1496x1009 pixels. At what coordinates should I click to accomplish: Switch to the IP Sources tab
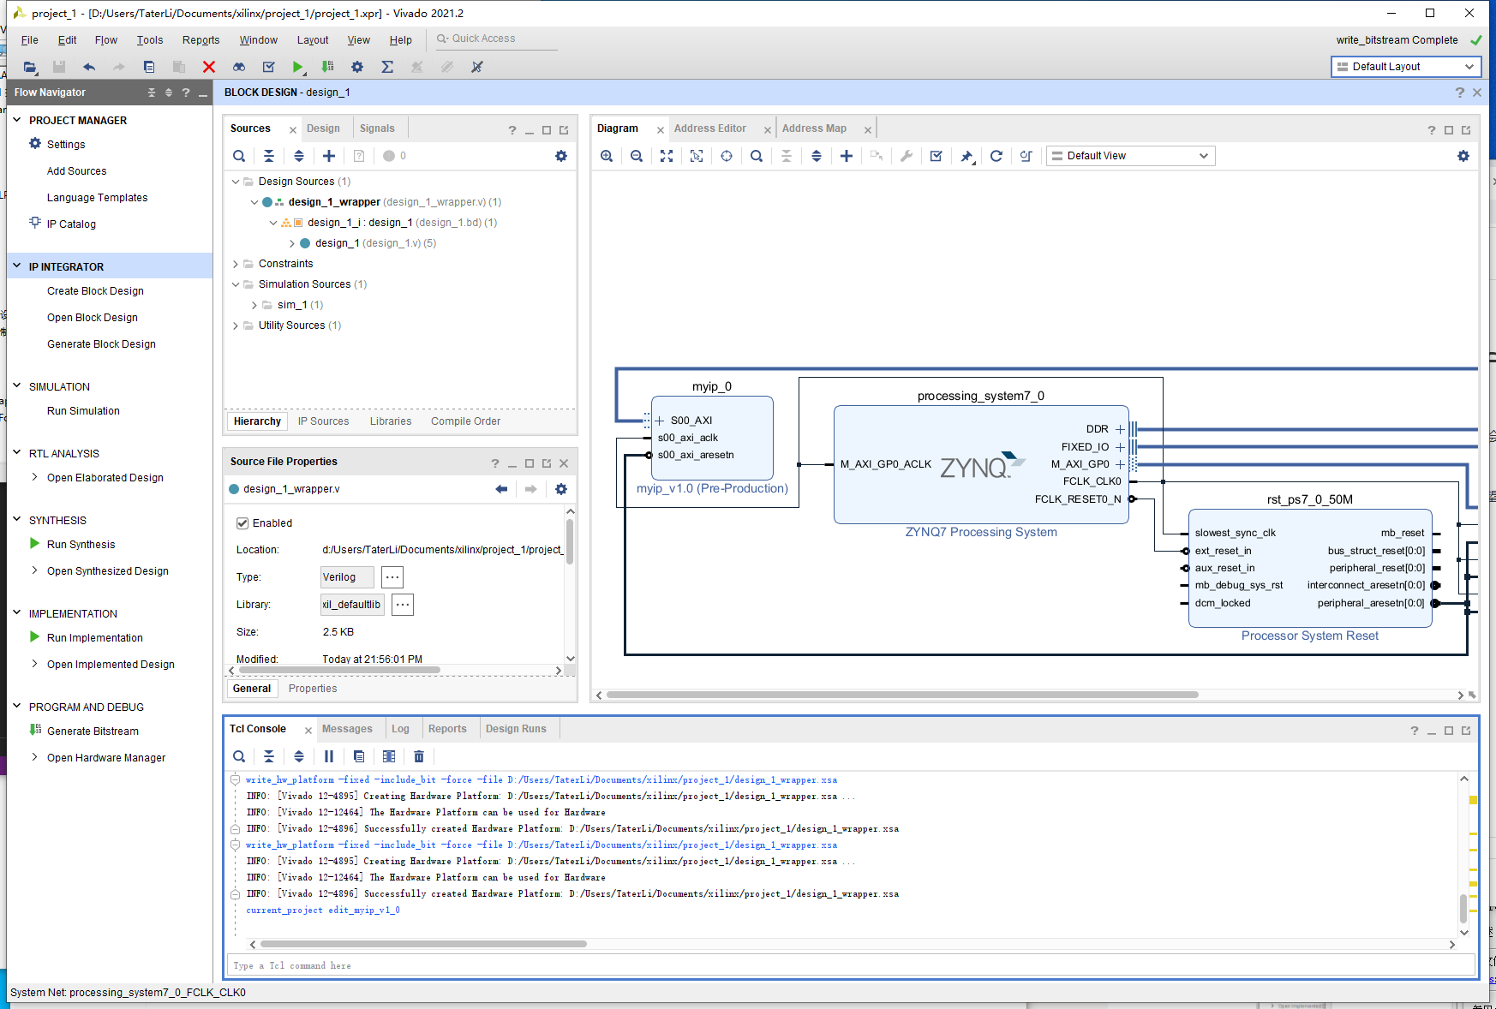pos(323,421)
